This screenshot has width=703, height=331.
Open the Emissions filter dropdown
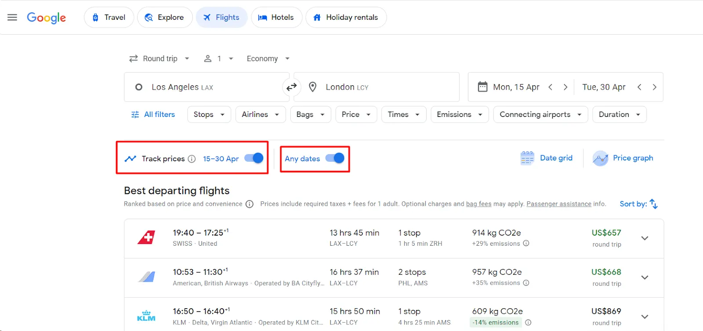pyautogui.click(x=460, y=114)
